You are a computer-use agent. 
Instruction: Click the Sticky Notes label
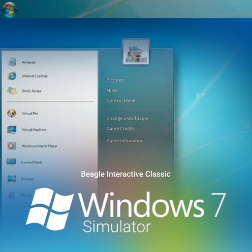point(31,91)
